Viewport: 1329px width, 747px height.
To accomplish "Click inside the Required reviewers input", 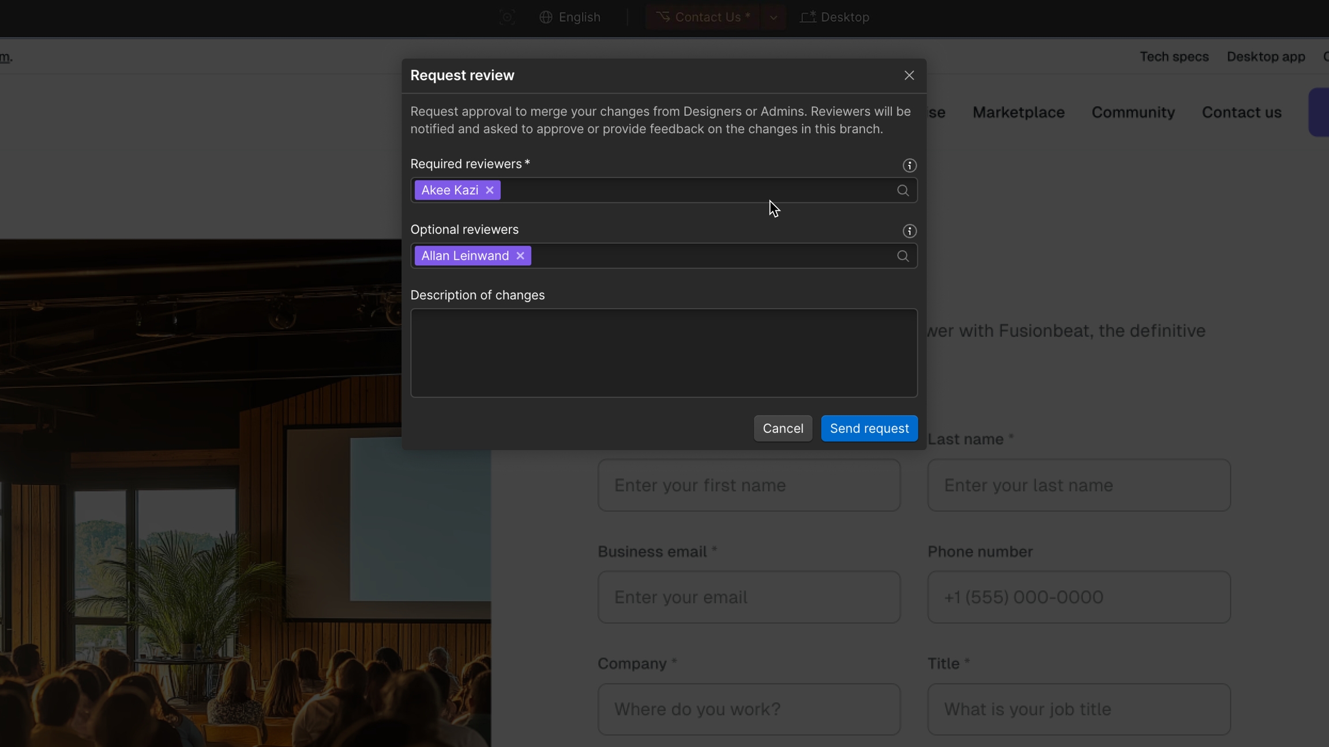I will click(x=692, y=190).
